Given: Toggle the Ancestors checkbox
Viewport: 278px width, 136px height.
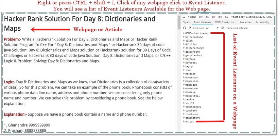Looking at the screenshot, I should click(190, 28).
